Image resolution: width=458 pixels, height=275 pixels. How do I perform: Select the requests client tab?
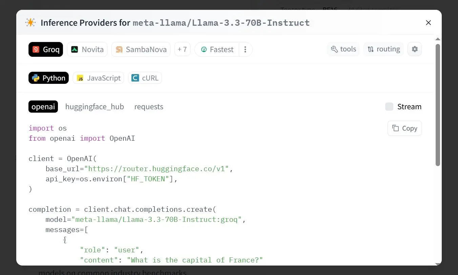149,107
